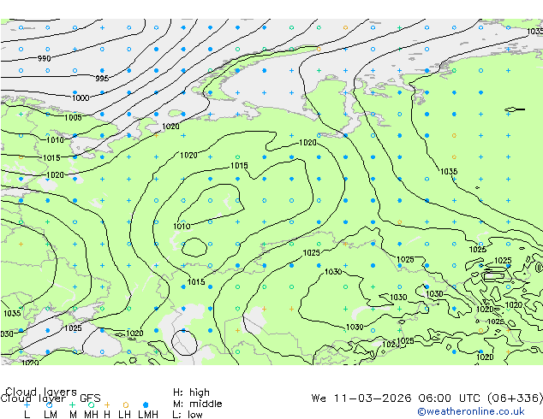Image resolution: width=543 pixels, height=419 pixels.
Task: Click the 'M: middle' legend explanation
Action: (197, 404)
